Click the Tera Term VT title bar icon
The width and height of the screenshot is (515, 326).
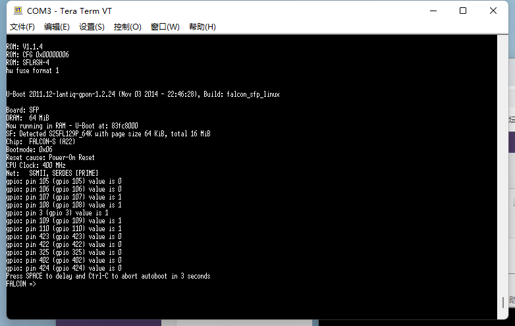tap(18, 11)
